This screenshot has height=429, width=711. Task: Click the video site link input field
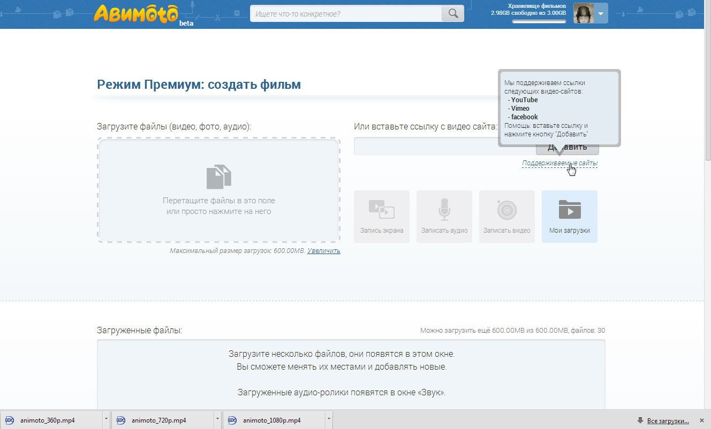444,146
